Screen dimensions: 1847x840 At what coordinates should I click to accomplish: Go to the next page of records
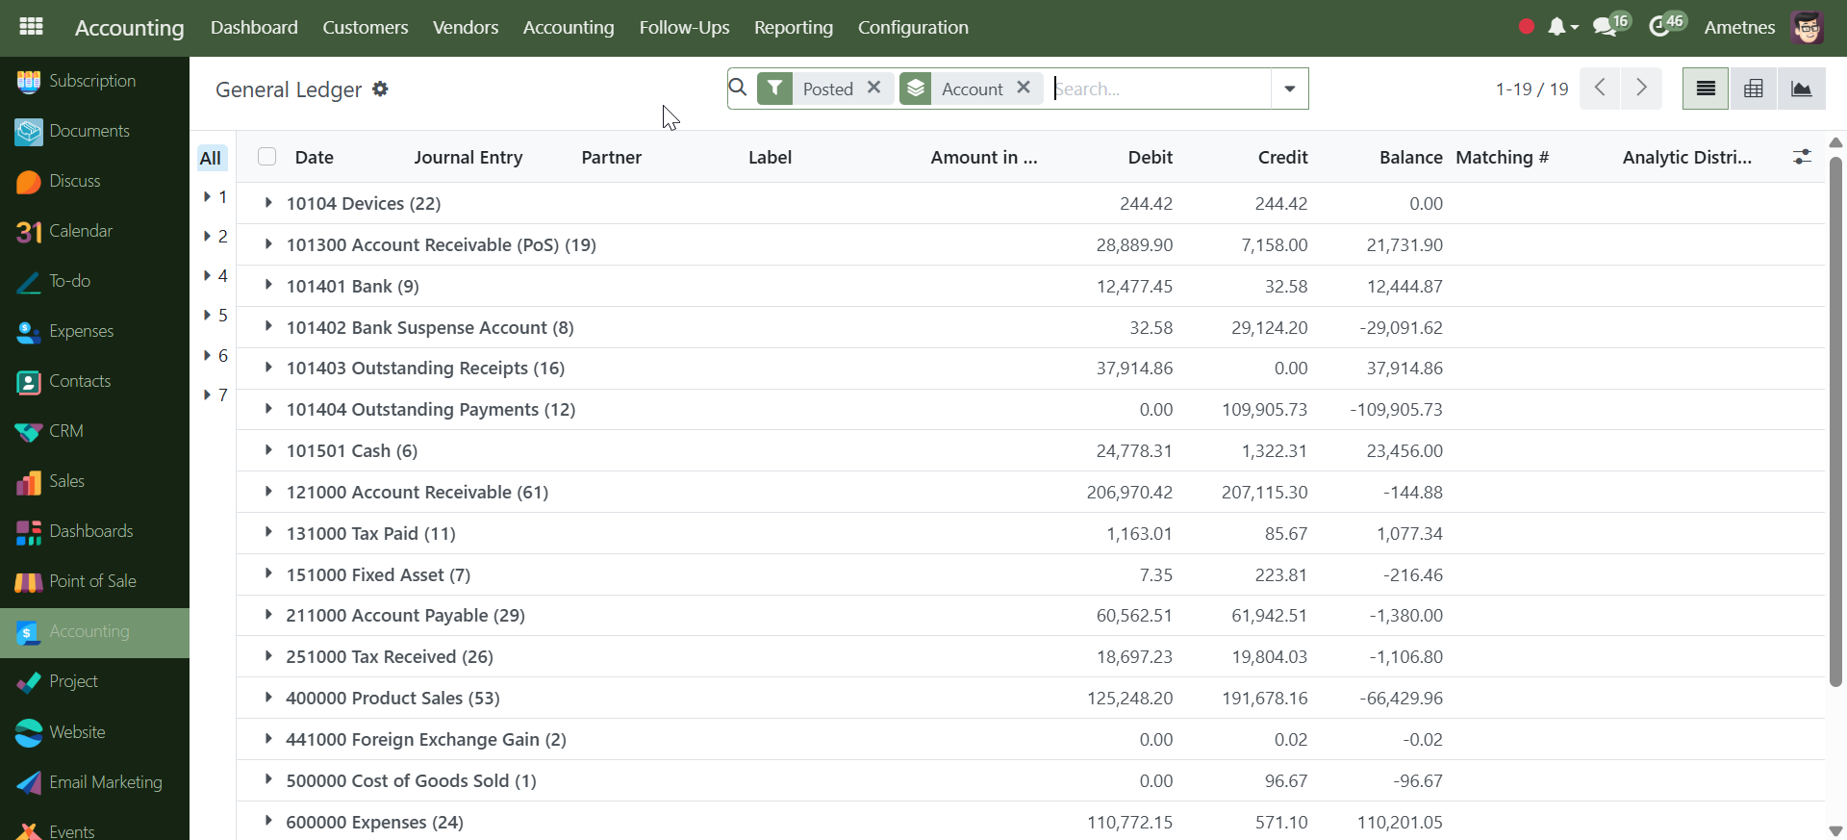click(1641, 89)
